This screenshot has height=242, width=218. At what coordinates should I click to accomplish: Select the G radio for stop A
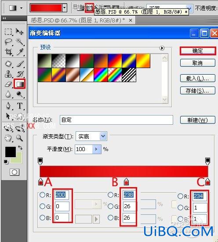click(x=42, y=206)
